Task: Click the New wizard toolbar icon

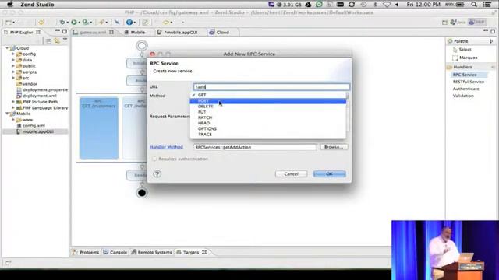Action: (x=9, y=23)
